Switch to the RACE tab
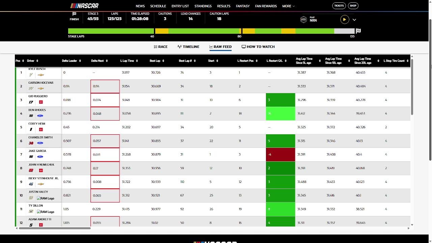432x243 pixels. [161, 47]
